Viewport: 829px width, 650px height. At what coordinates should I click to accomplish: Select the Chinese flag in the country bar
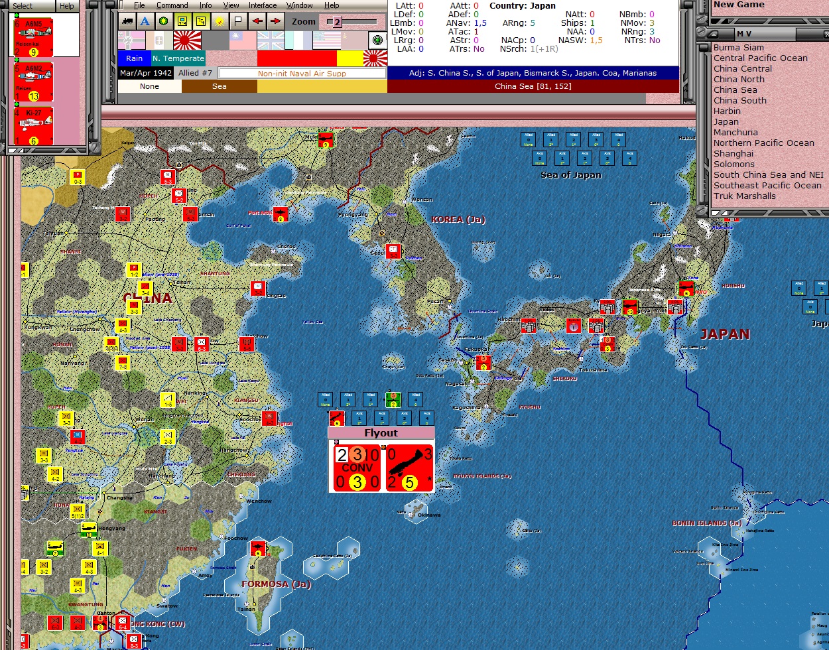coord(243,40)
